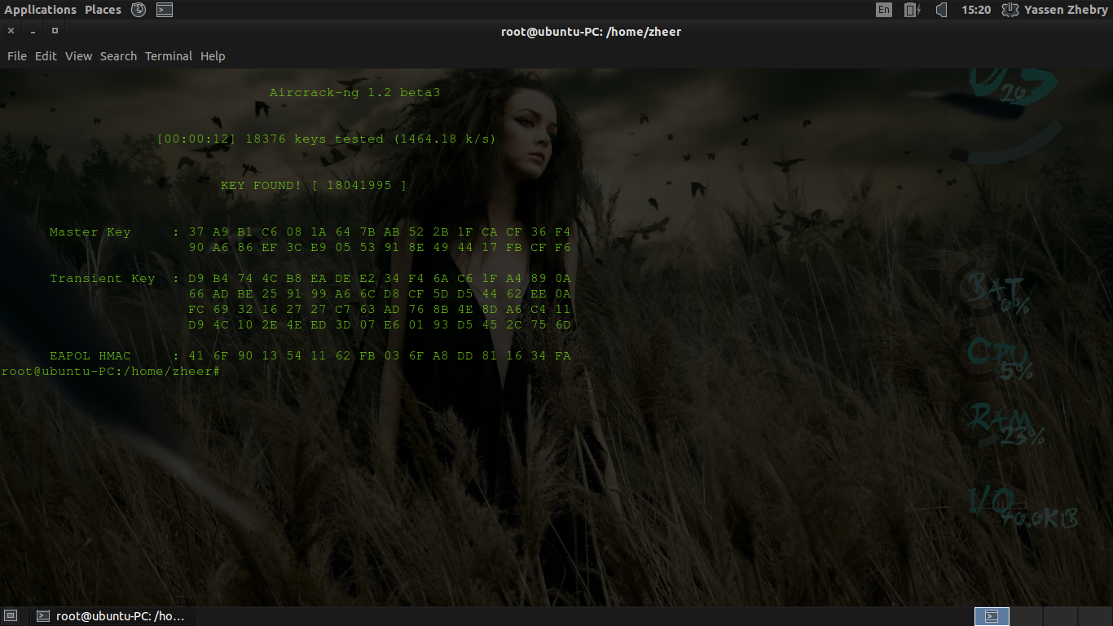Open the View menu

(x=78, y=56)
